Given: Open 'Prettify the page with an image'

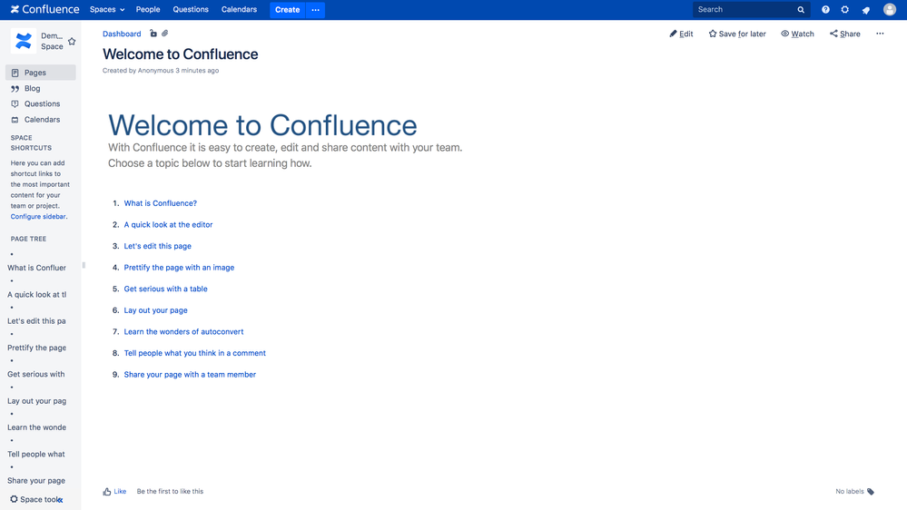Looking at the screenshot, I should pos(179,267).
